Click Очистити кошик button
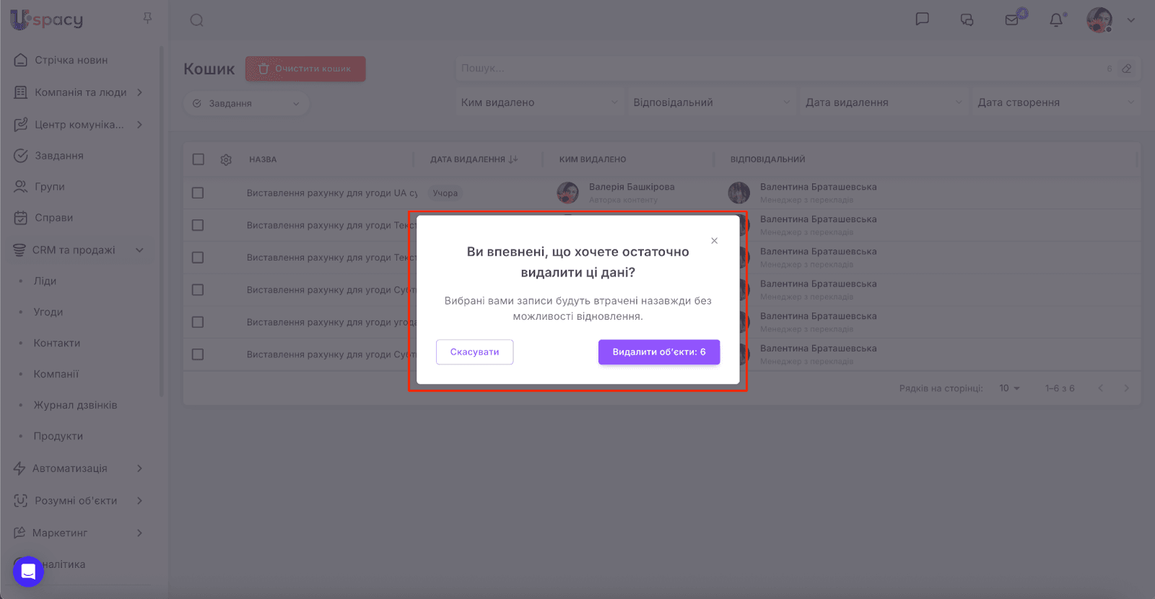The height and width of the screenshot is (599, 1155). (305, 69)
